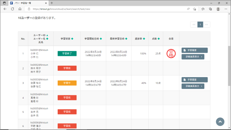The height and width of the screenshot is (130, 231).
Task: Select user ID ks0001@knoun text
Action: click(x=39, y=50)
